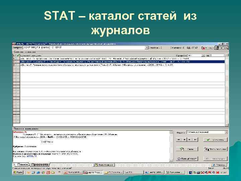
Task: Open the Формат dropdown list
Action: [226, 132]
